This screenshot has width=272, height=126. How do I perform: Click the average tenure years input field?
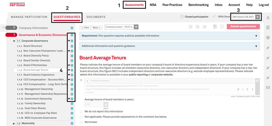tap(94, 104)
